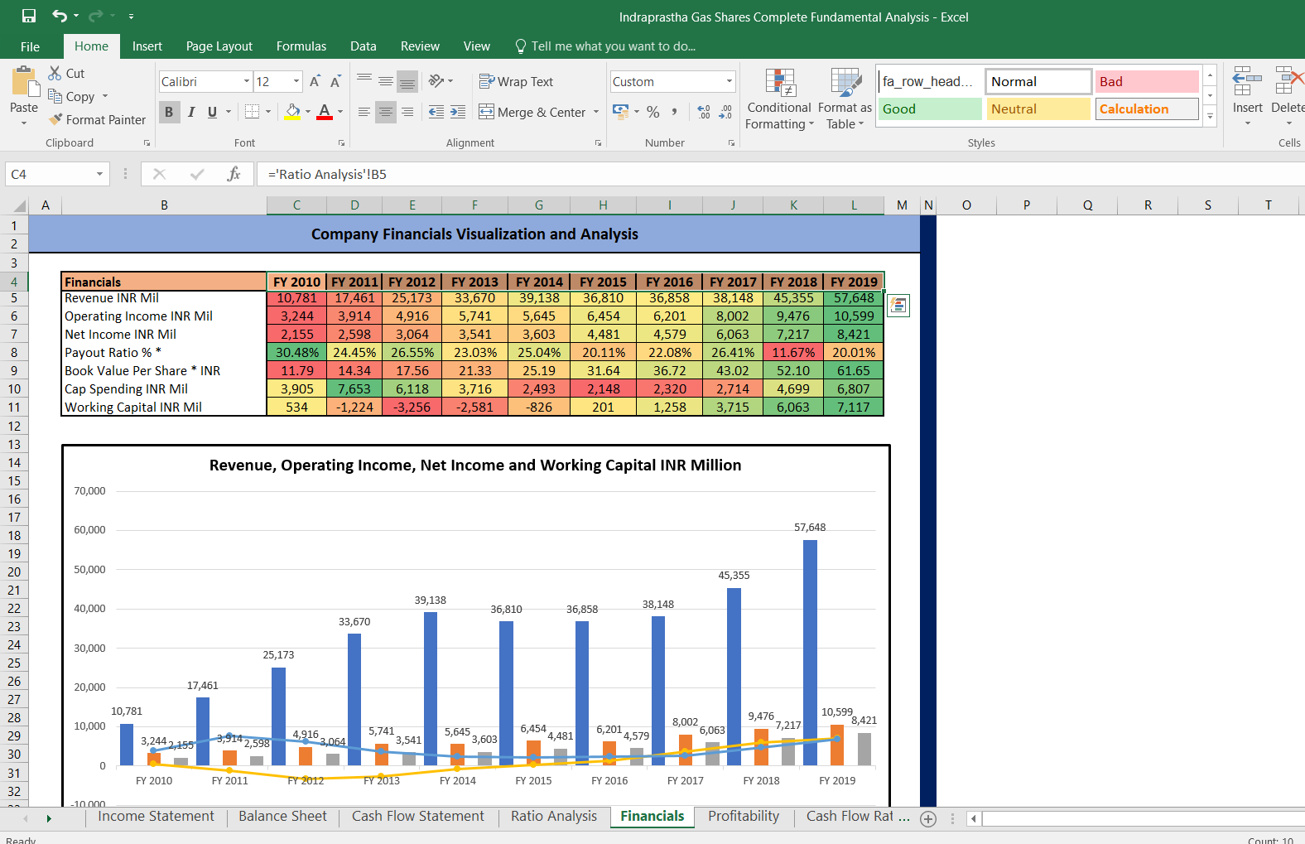Go to the Ratio Analysis sheet

[554, 817]
